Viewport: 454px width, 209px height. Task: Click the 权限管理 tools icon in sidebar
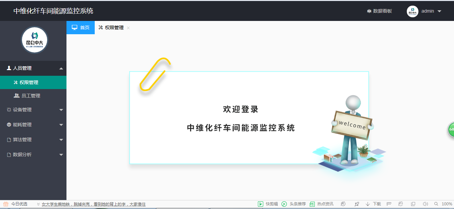point(15,82)
